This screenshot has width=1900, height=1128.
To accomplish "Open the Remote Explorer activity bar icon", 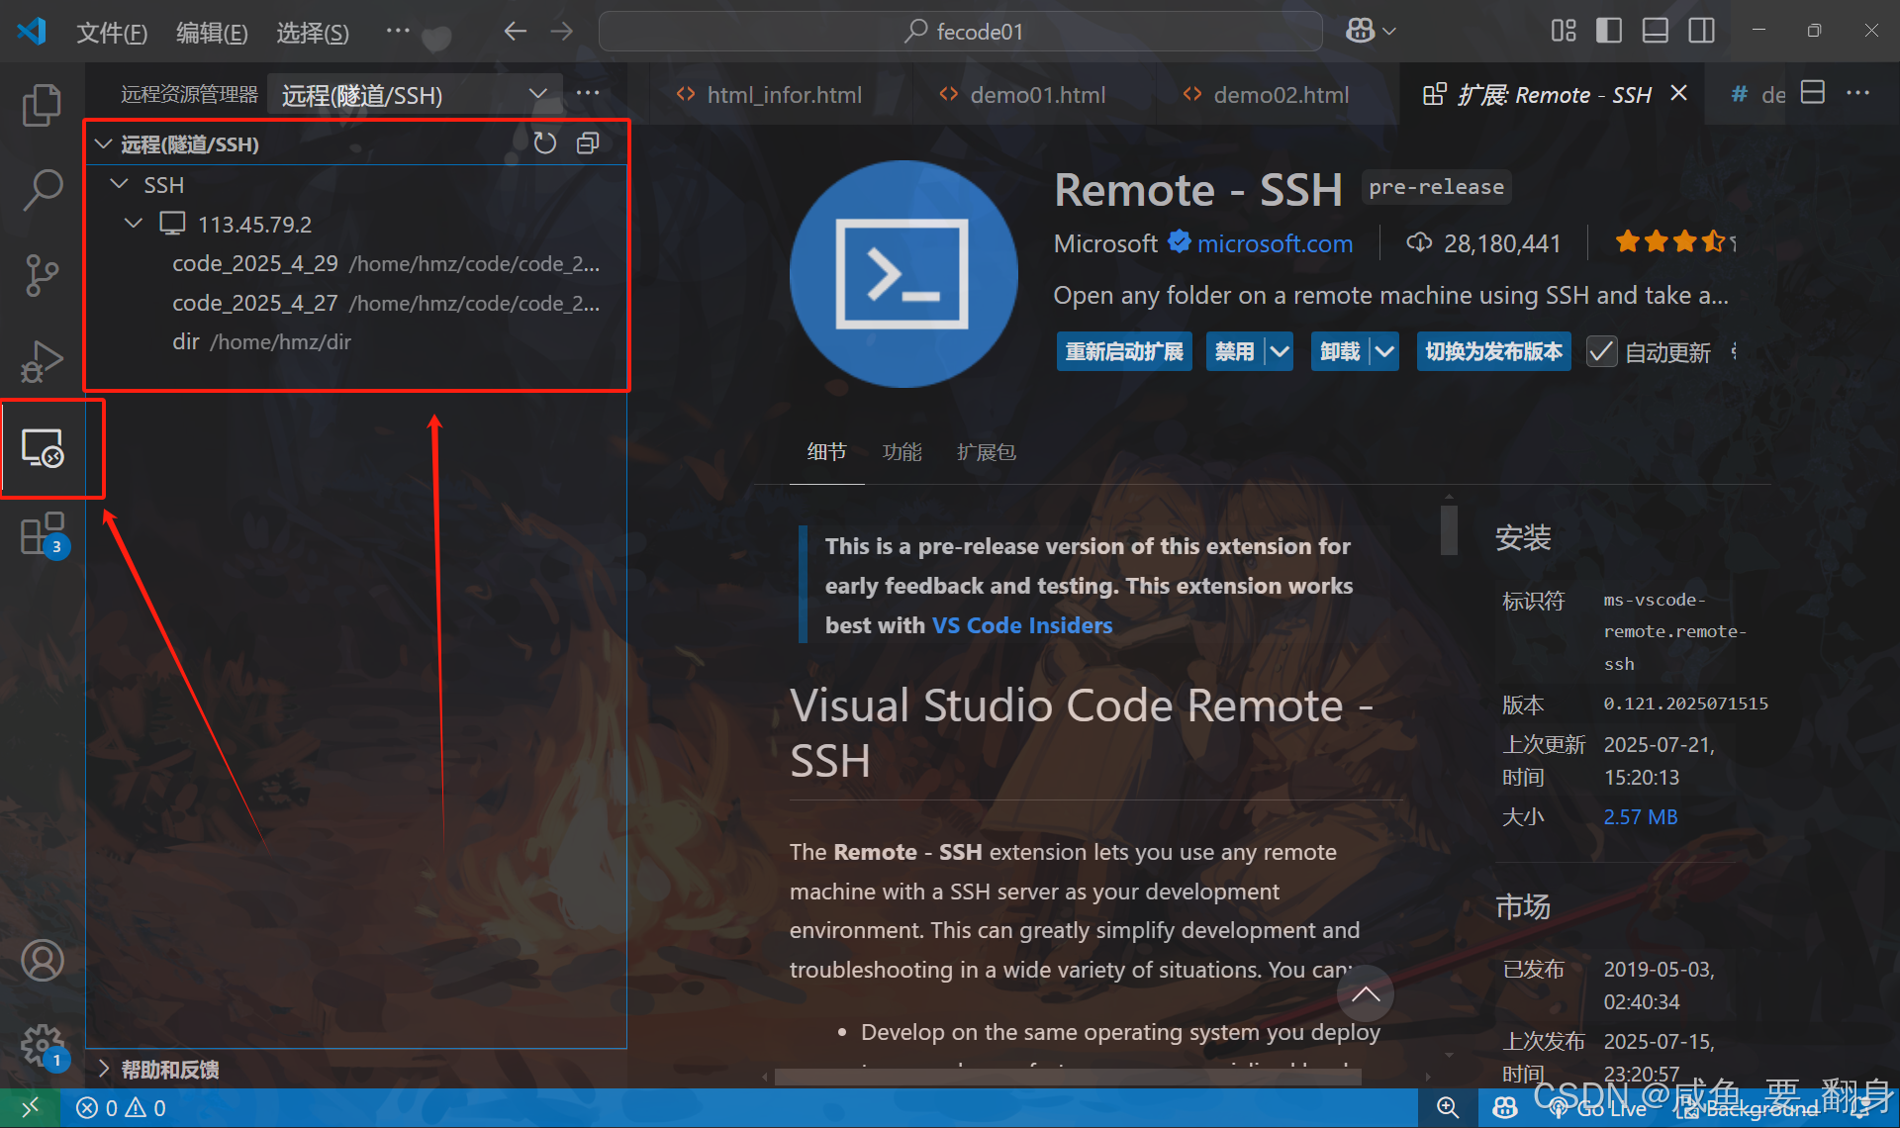I will 43,448.
